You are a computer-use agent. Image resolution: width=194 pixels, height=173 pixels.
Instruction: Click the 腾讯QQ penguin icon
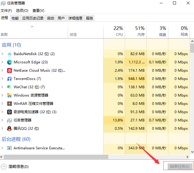coord(9,129)
